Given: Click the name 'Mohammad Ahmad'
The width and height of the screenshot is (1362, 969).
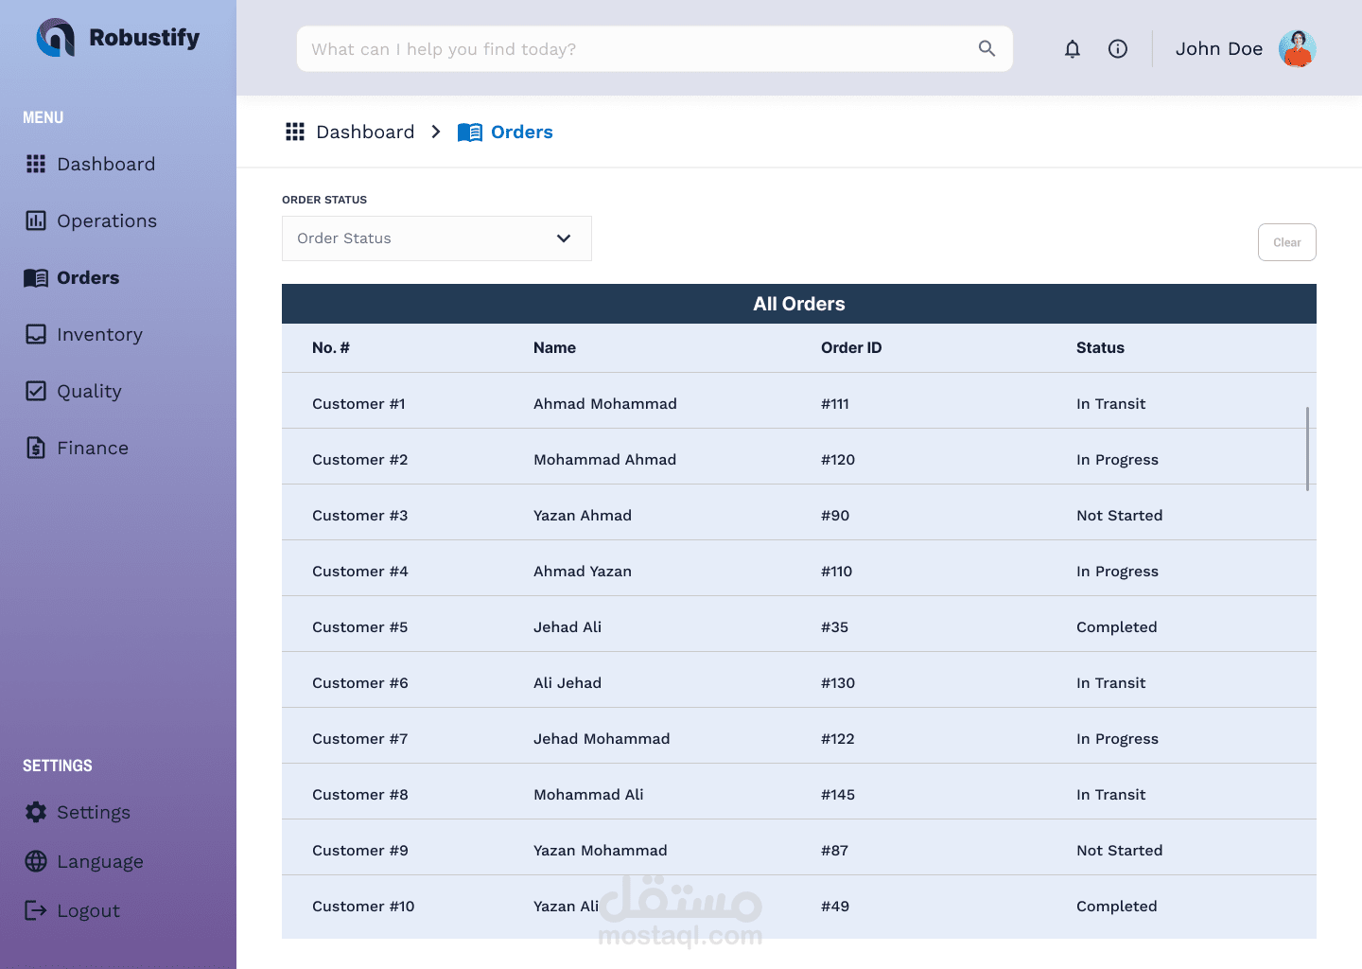Looking at the screenshot, I should [604, 459].
